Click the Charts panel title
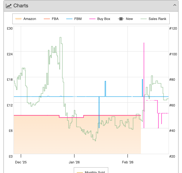Screen dimensions: 182x173 click(x=21, y=6)
